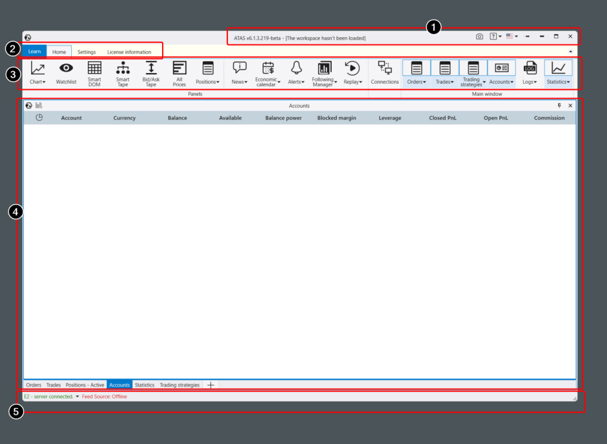Open the Following Manager

(322, 73)
